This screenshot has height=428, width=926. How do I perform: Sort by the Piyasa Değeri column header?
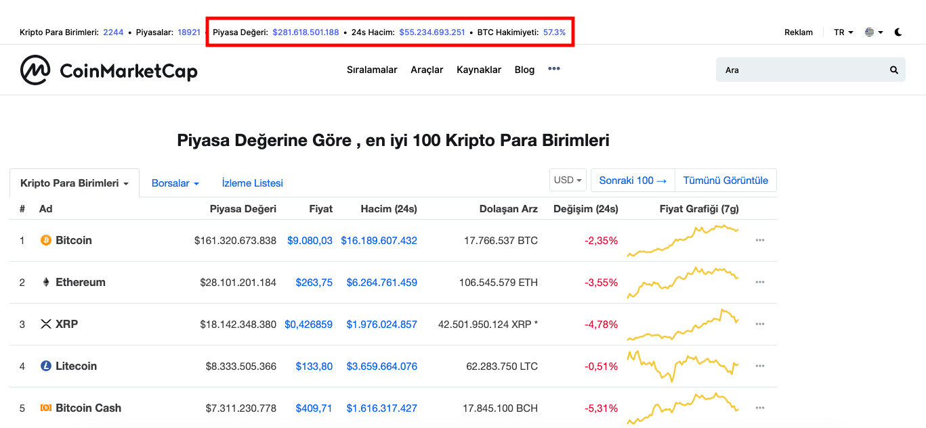point(243,209)
